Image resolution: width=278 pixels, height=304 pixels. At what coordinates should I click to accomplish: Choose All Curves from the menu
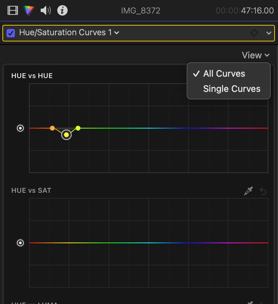coord(224,74)
